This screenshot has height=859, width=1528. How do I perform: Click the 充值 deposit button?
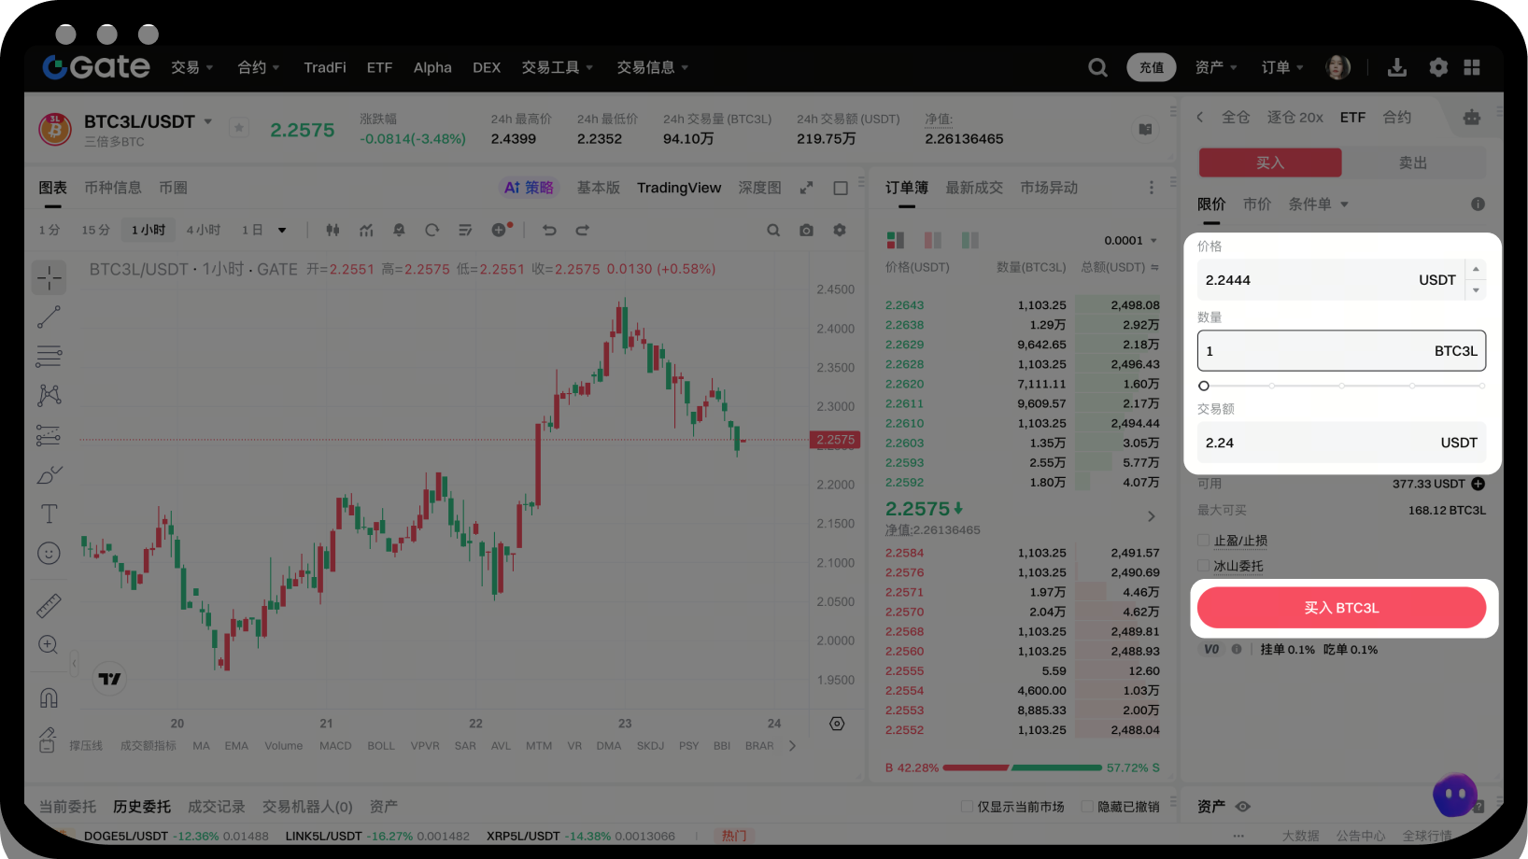pos(1151,67)
